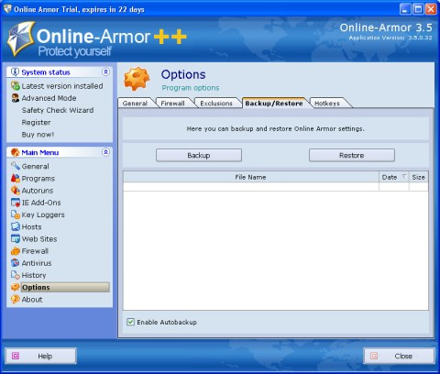Screen dimensions: 440x374
Task: Click the Register link
Action: pyautogui.click(x=36, y=123)
